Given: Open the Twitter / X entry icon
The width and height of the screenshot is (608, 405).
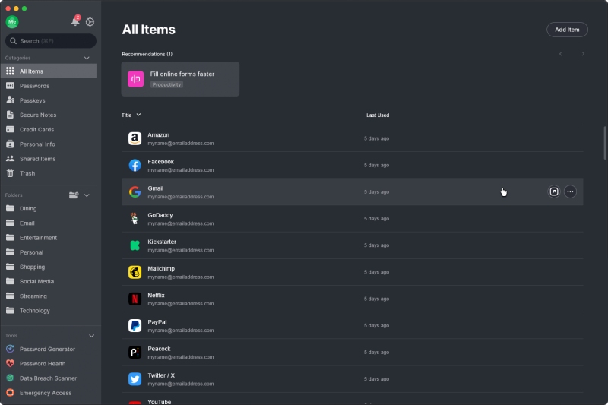Looking at the screenshot, I should 135,379.
